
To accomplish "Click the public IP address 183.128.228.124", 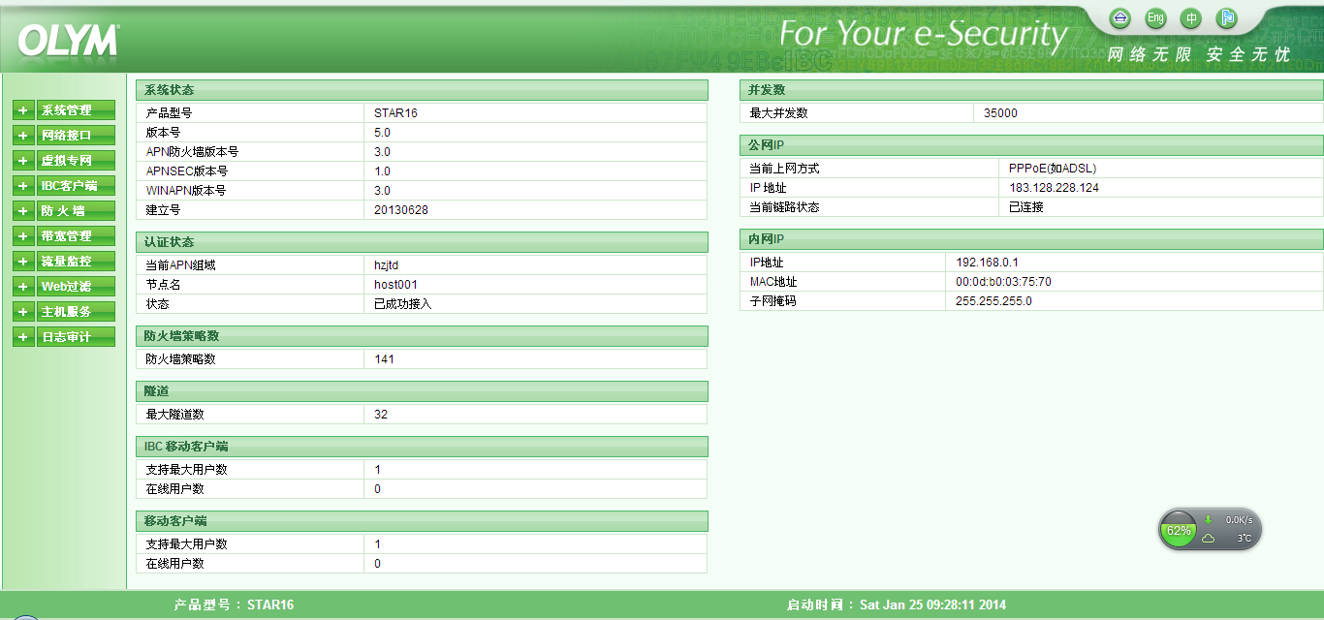I will click(x=1054, y=188).
